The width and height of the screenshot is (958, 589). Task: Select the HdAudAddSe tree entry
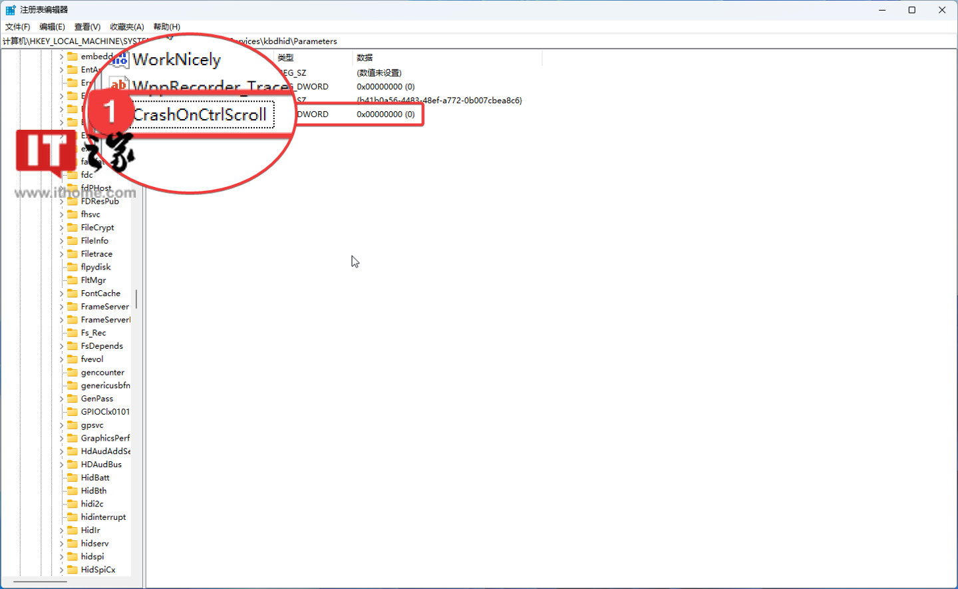(x=106, y=451)
